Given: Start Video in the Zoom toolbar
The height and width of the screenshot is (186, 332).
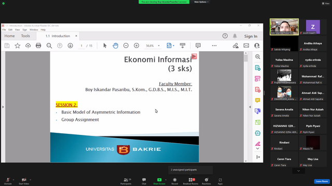Looking at the screenshot, I should [x=24, y=181].
